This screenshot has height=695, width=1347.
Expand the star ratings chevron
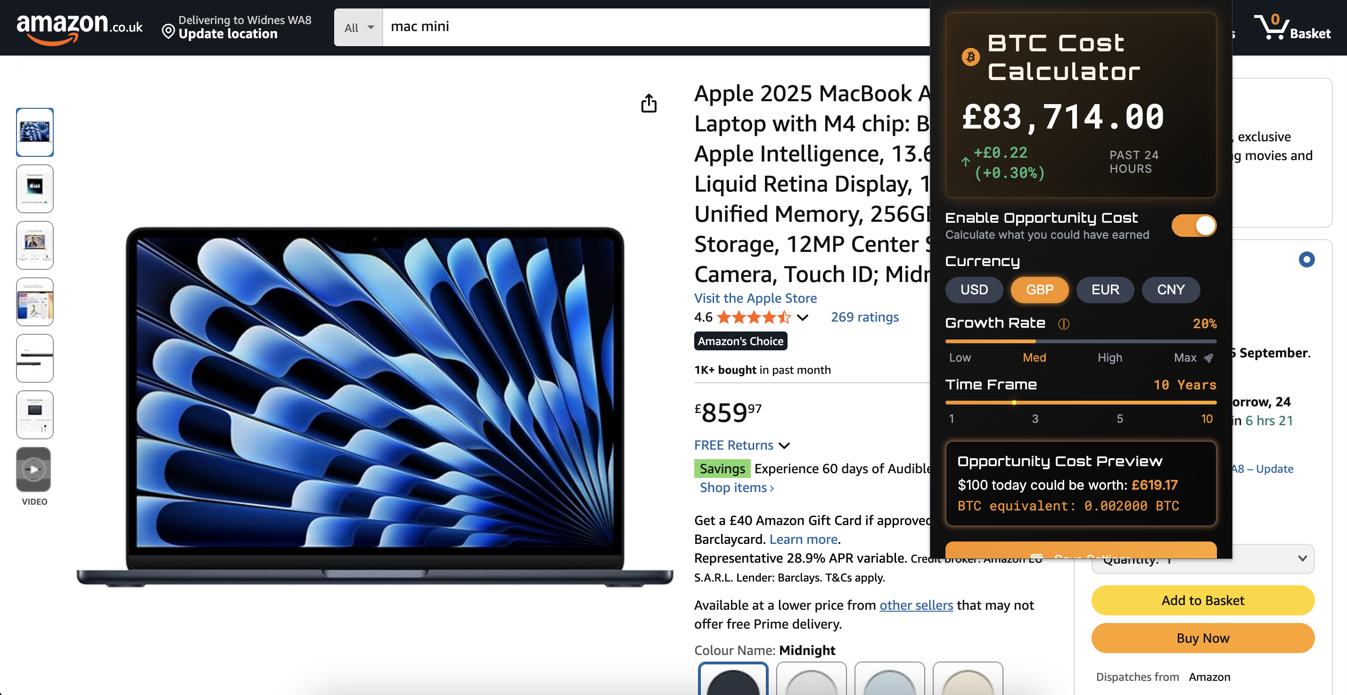(803, 317)
